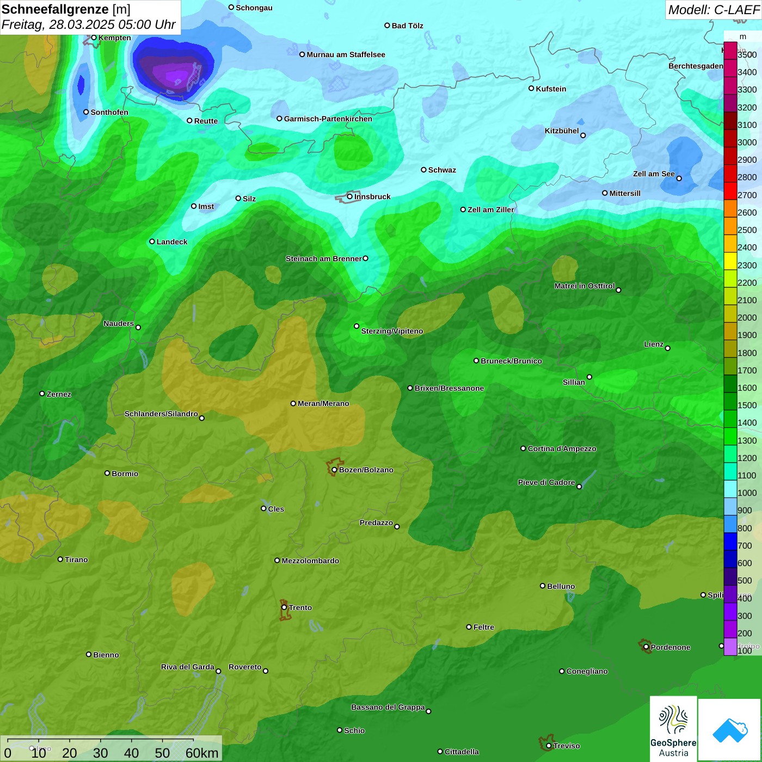
Task: Click the Kufstein location dot
Action: click(531, 88)
